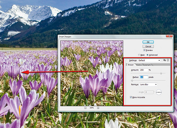The height and width of the screenshot is (128, 177).
Task: Select the Advanced mode radio button
Action: pos(147,55)
